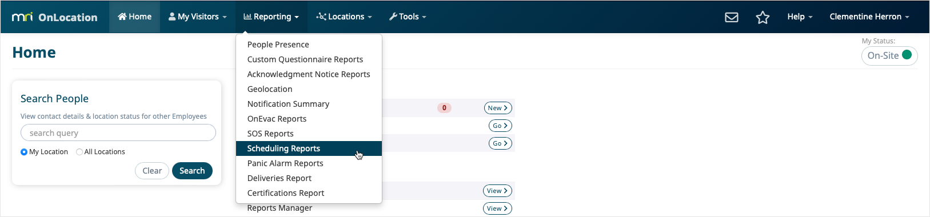930x217 pixels.
Task: Select My Location radio button
Action: click(x=24, y=152)
